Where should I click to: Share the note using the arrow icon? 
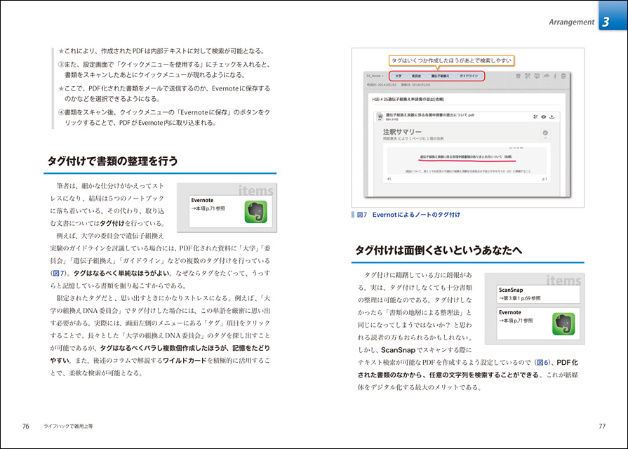tap(545, 75)
